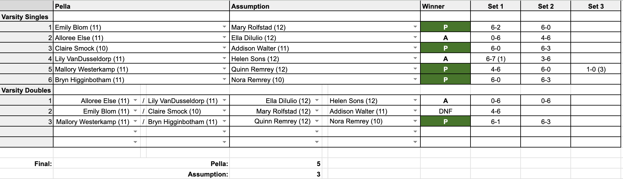Select the DNF winner cell

pos(445,111)
